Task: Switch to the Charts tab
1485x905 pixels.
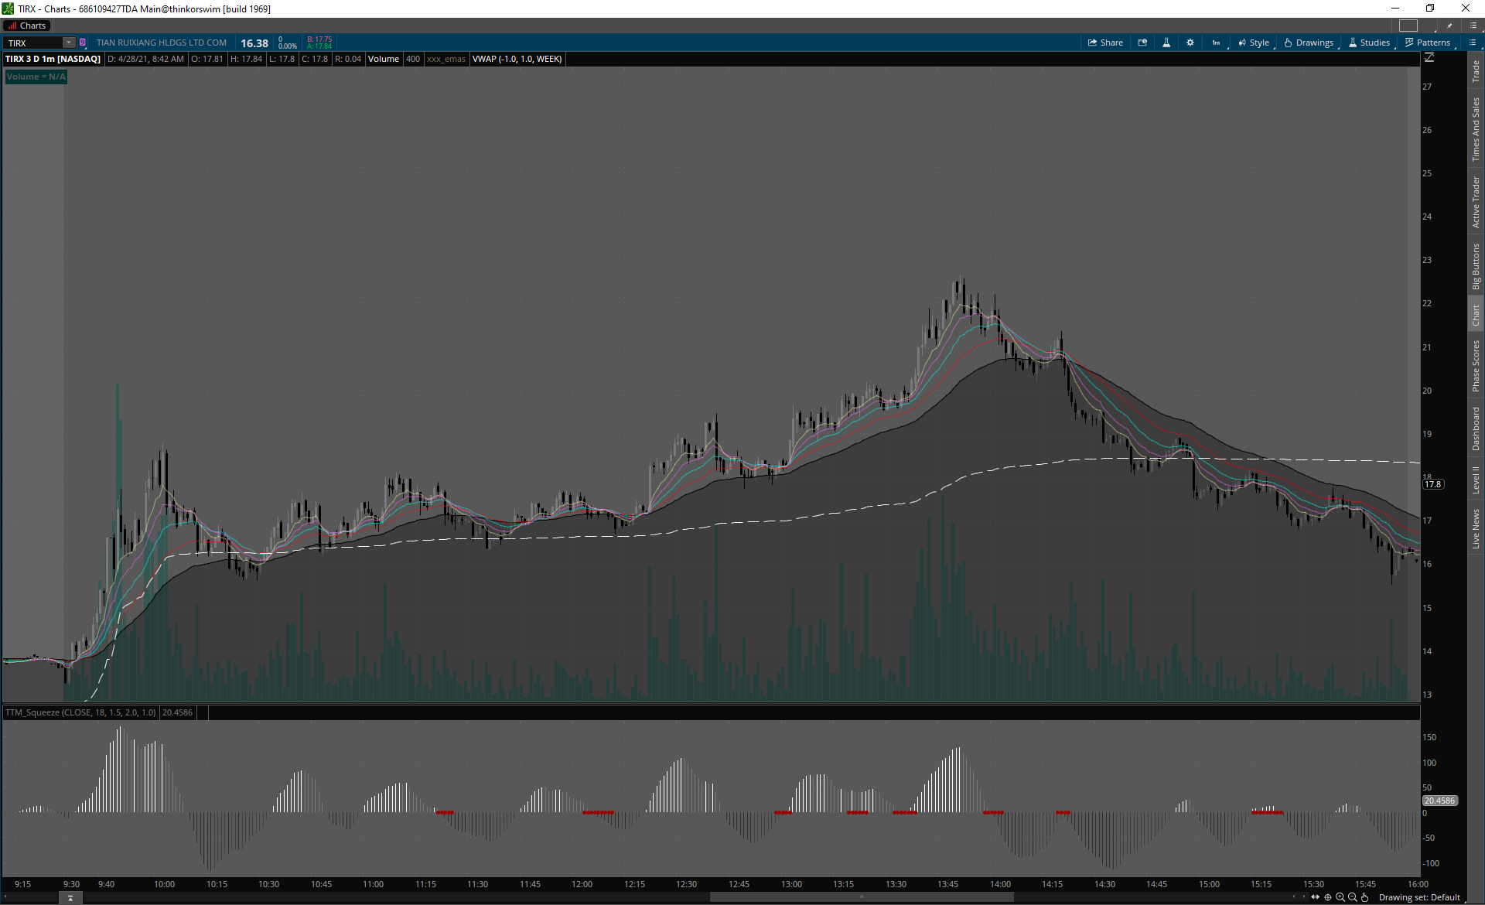Action: tap(28, 26)
